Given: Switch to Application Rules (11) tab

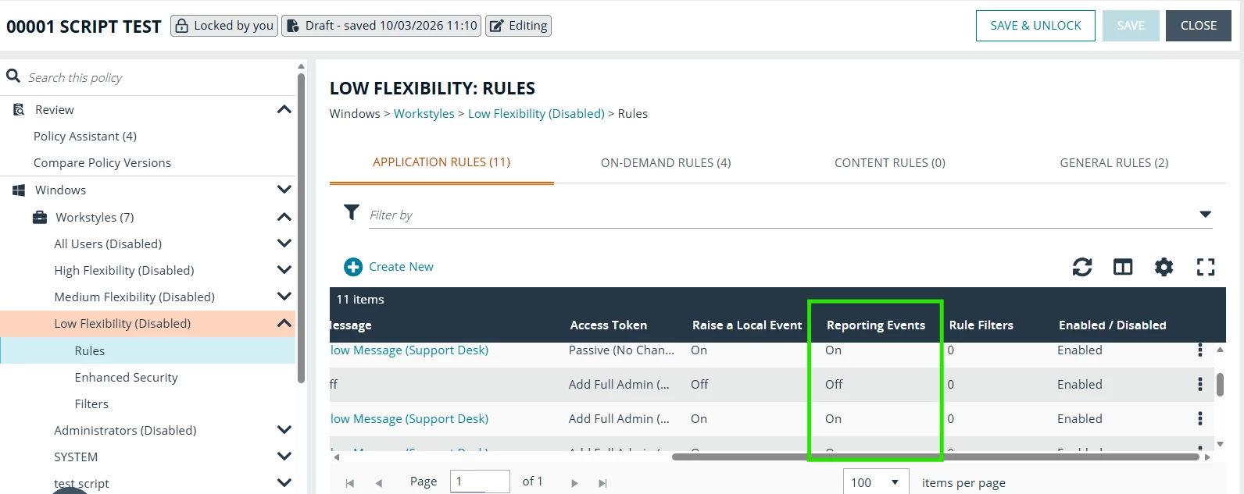Looking at the screenshot, I should (x=441, y=162).
